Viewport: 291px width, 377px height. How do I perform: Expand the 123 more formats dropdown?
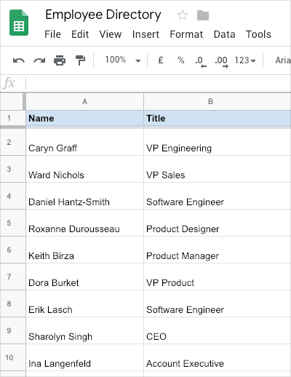pyautogui.click(x=245, y=60)
